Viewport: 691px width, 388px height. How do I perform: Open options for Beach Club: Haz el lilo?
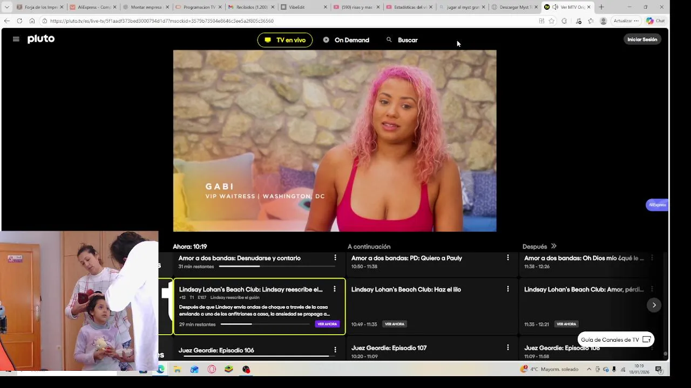coord(508,289)
